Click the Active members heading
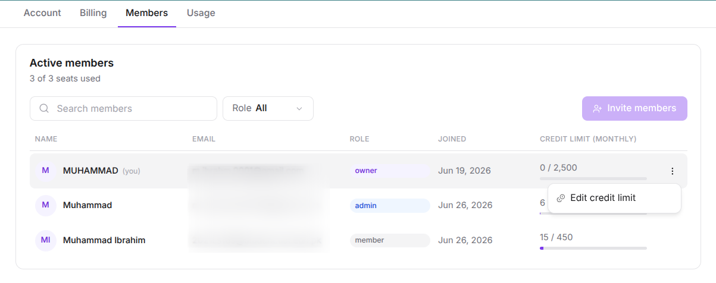Screen dimensions: 716x283 [x=71, y=63]
